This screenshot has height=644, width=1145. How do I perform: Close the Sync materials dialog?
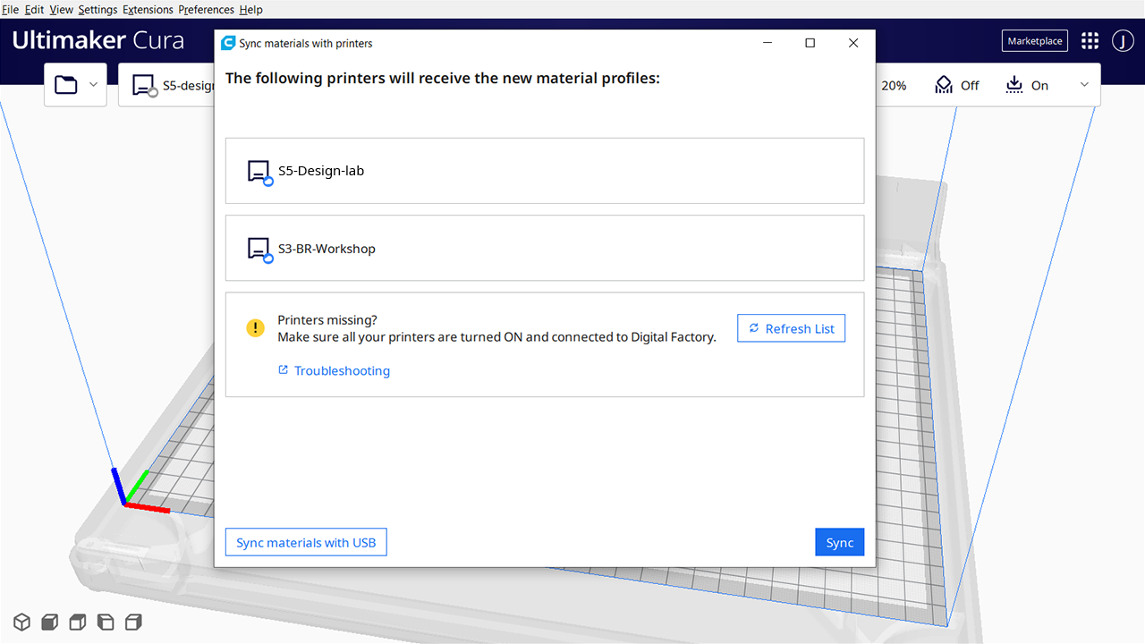click(x=853, y=43)
